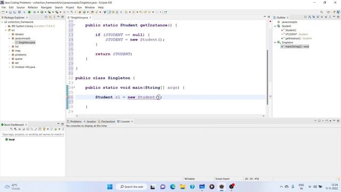Viewport: 341px width, 192px height.
Task: Click the Open Perspective icon
Action: click(328, 12)
